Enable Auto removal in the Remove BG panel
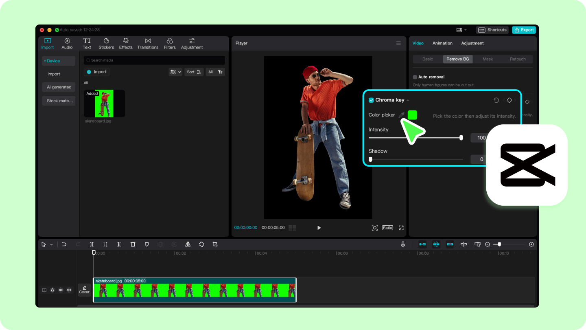 [x=415, y=77]
